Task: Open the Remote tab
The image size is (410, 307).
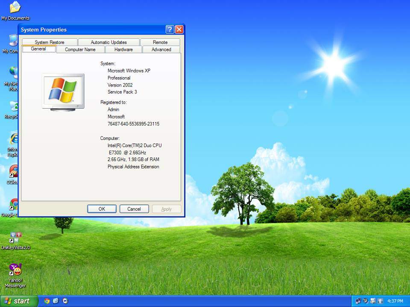Action: pyautogui.click(x=160, y=42)
